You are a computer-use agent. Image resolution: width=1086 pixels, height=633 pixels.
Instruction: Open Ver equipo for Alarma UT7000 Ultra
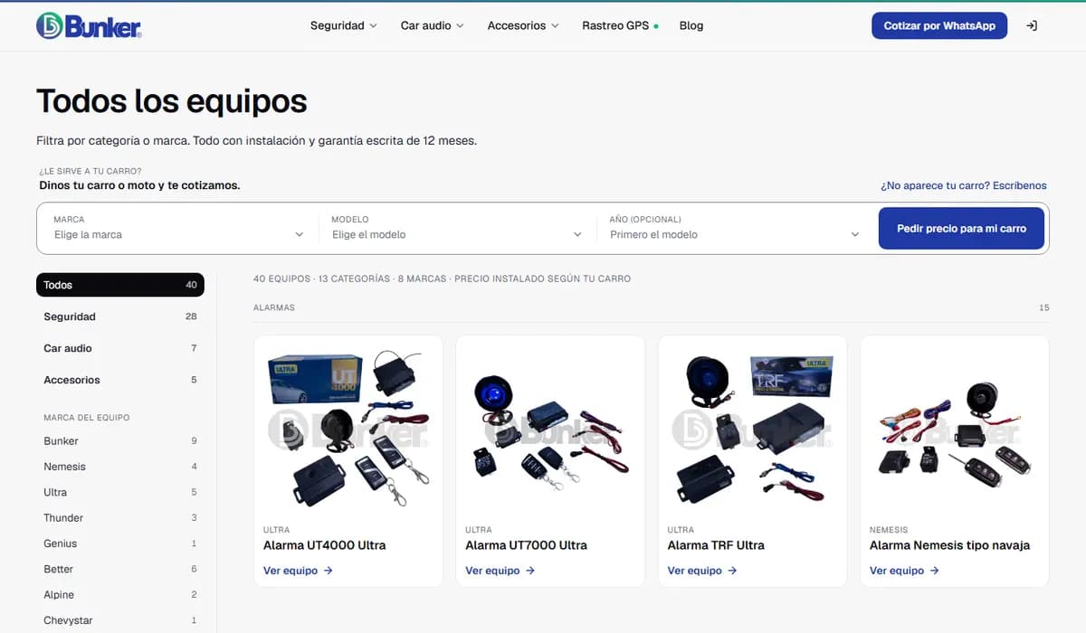coord(500,571)
